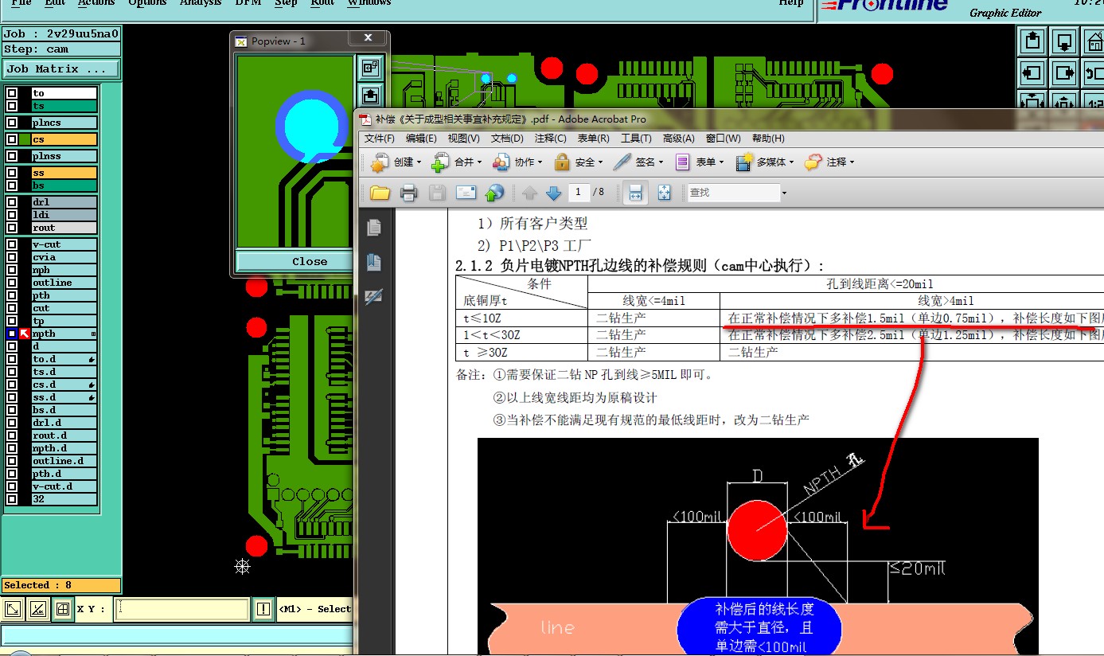Click the pan down icon in Graphic Editor
This screenshot has height=656, width=1104.
coord(1064,41)
